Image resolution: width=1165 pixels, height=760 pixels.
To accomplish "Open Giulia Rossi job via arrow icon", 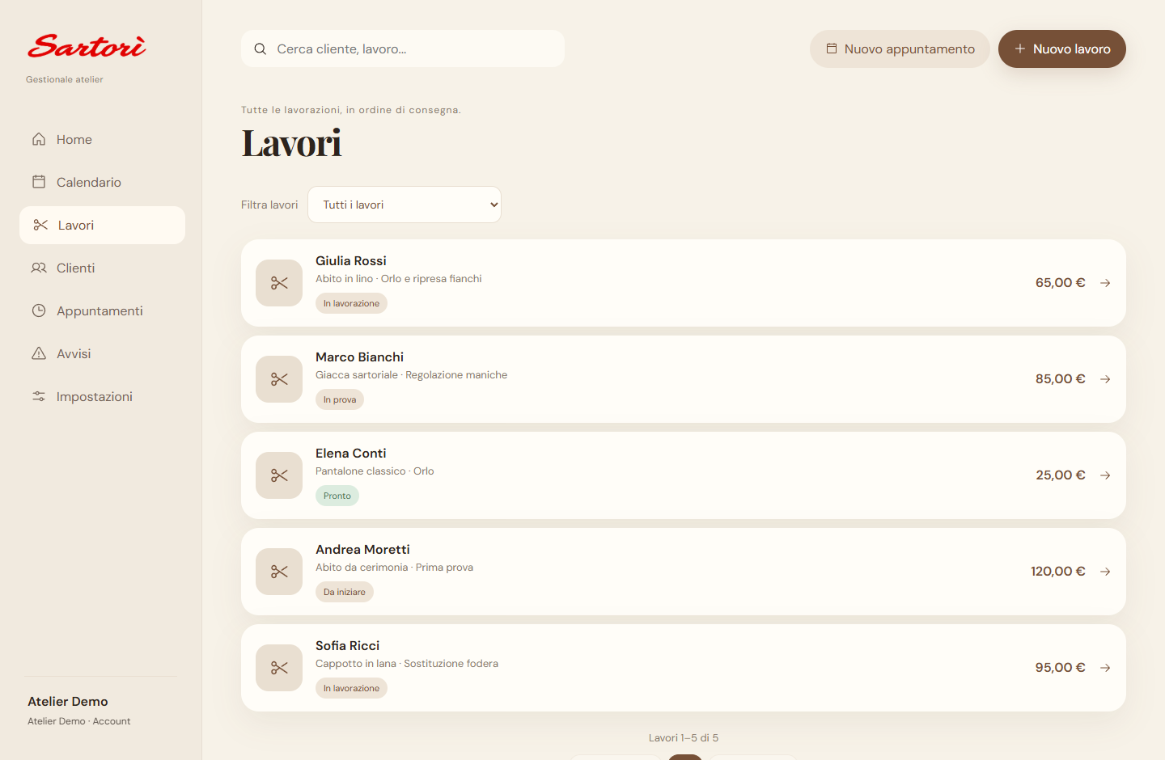I will point(1105,283).
